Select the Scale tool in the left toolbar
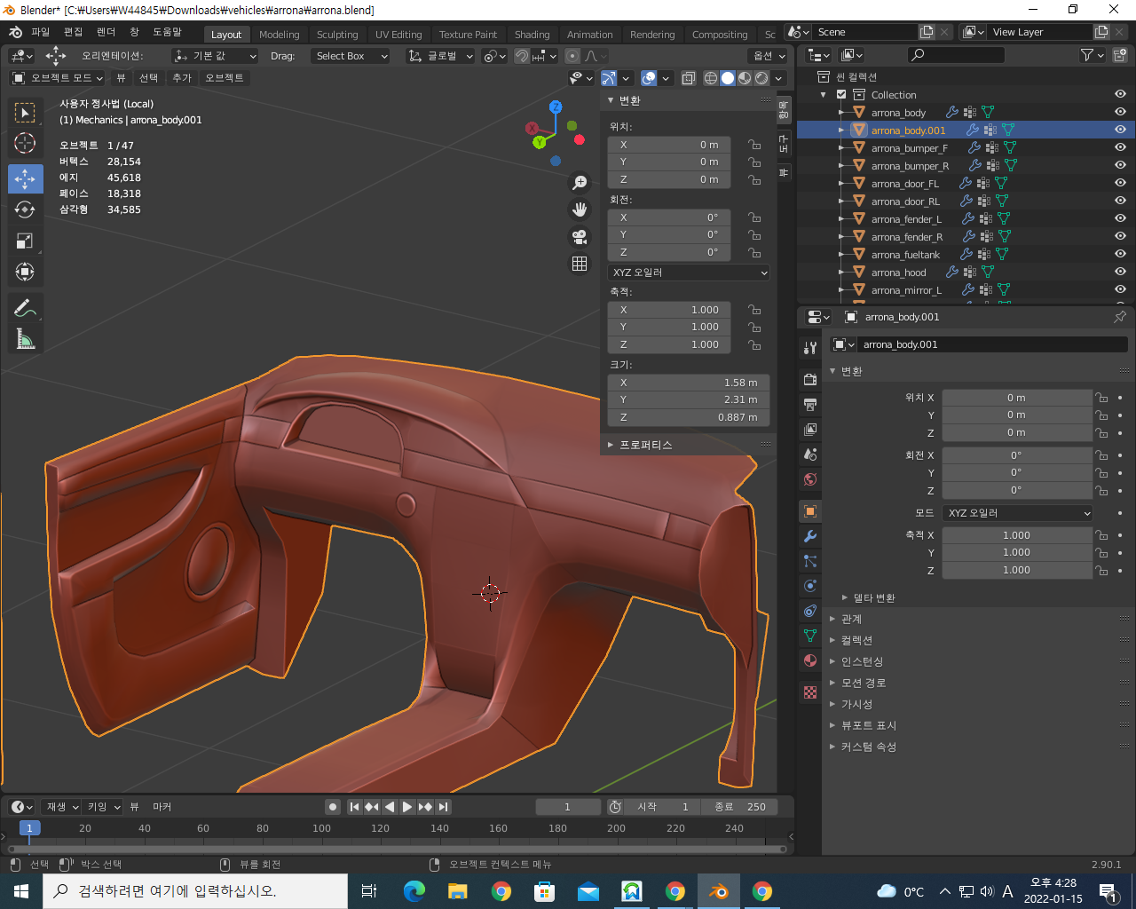The height and width of the screenshot is (909, 1136). pos(25,241)
